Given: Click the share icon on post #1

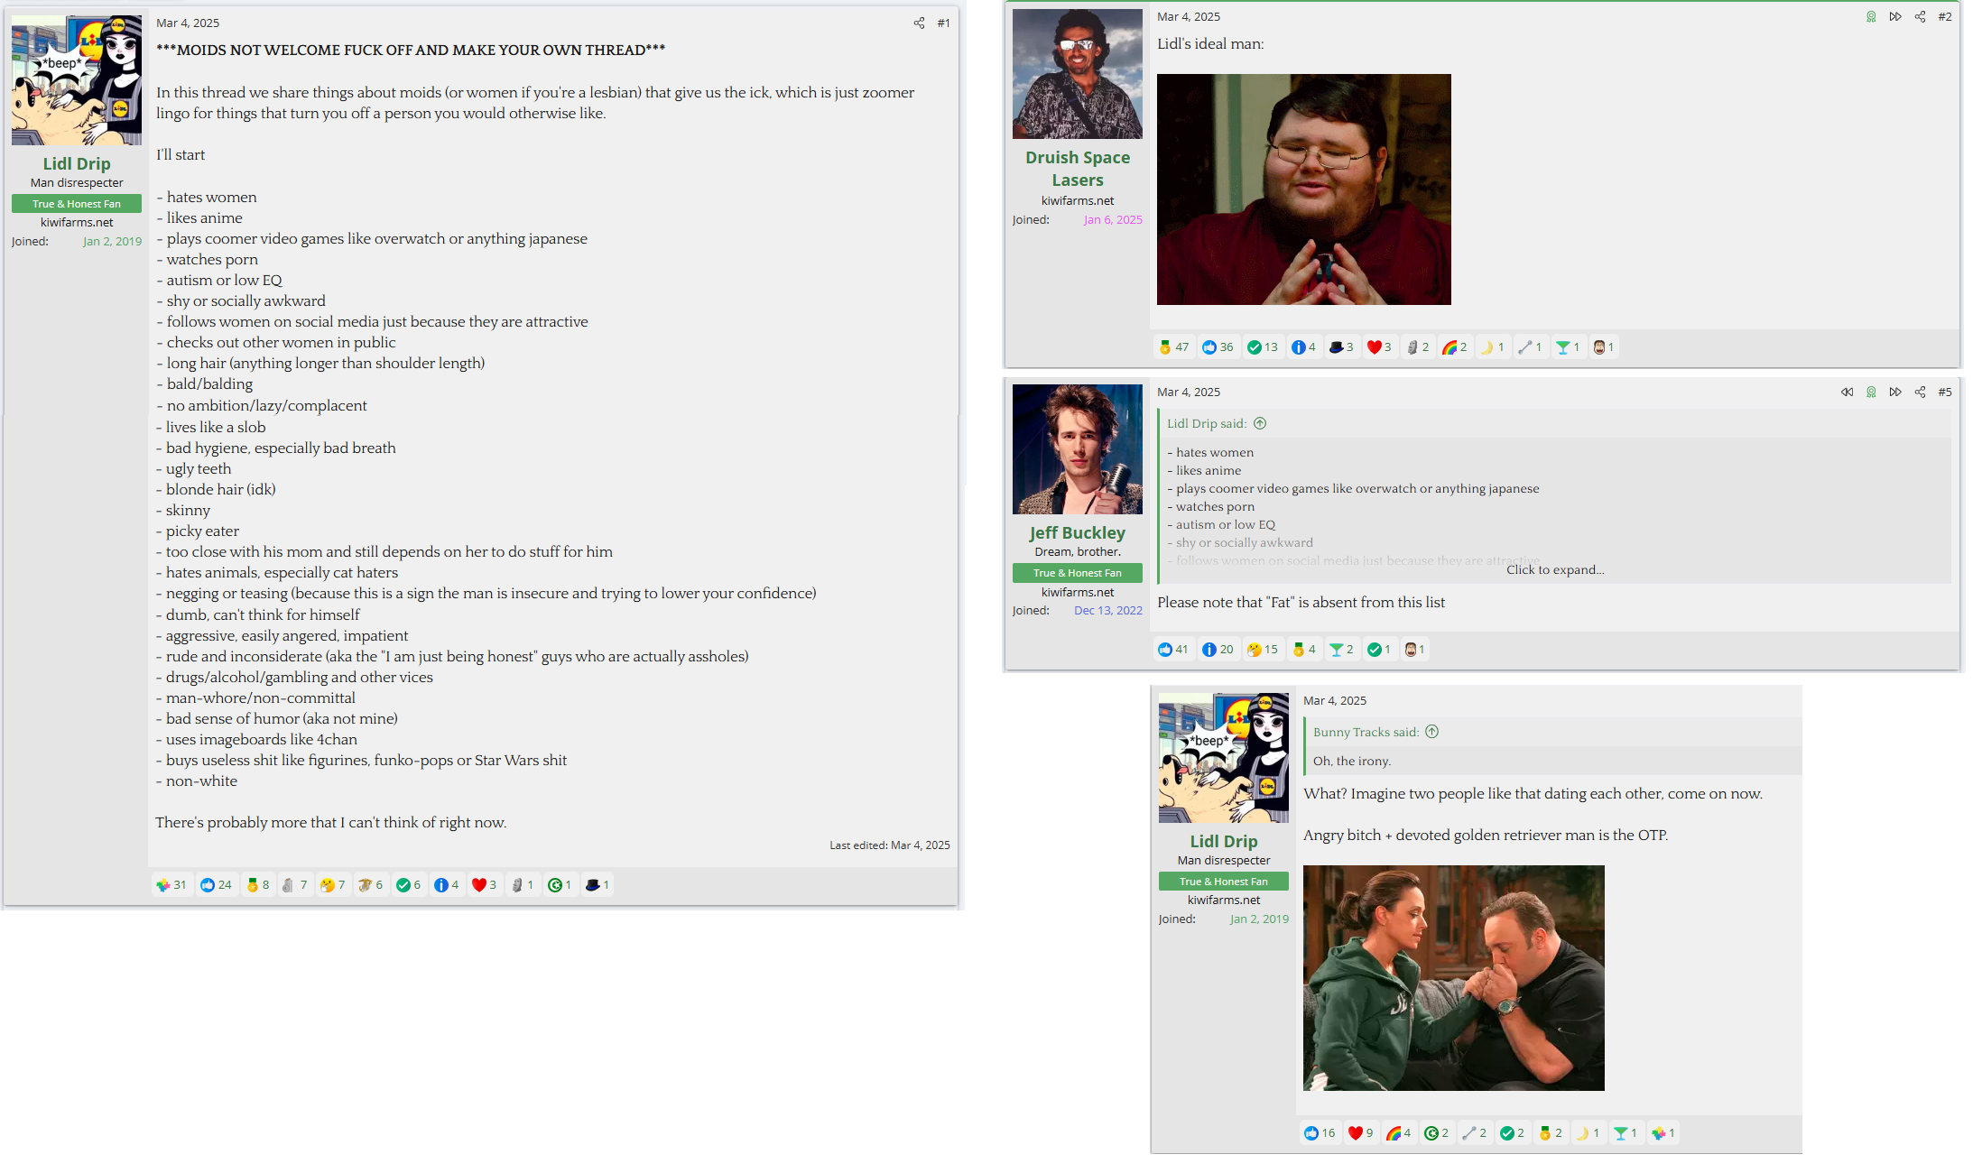Looking at the screenshot, I should click(x=919, y=23).
